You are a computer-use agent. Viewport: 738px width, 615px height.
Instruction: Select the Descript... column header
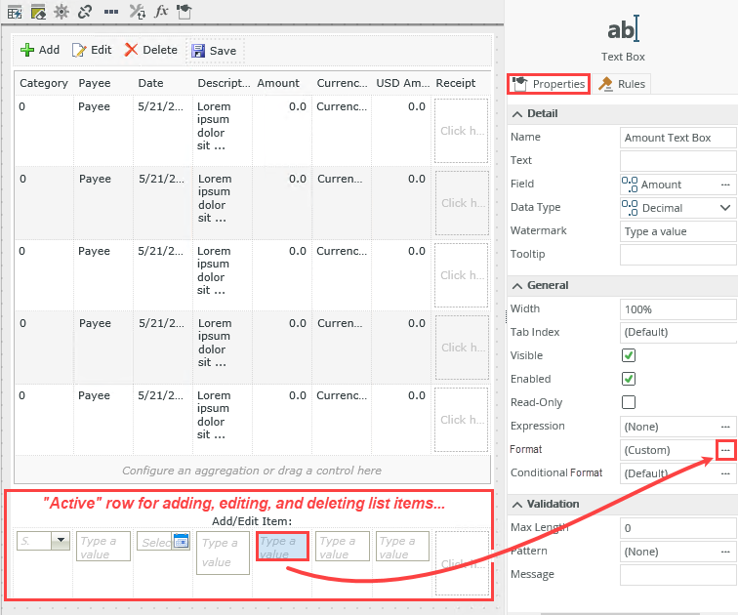(x=224, y=83)
